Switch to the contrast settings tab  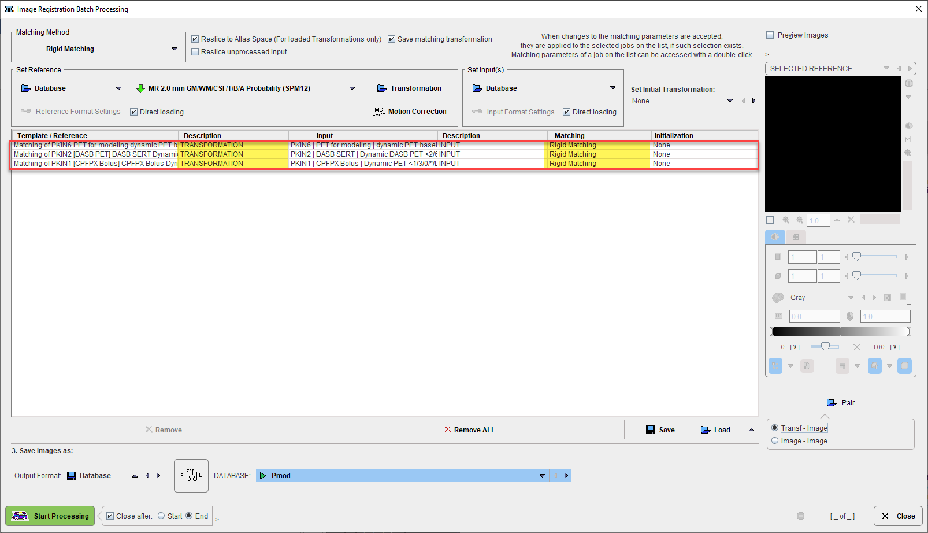[x=775, y=237]
